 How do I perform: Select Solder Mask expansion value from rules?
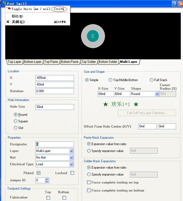89,167
